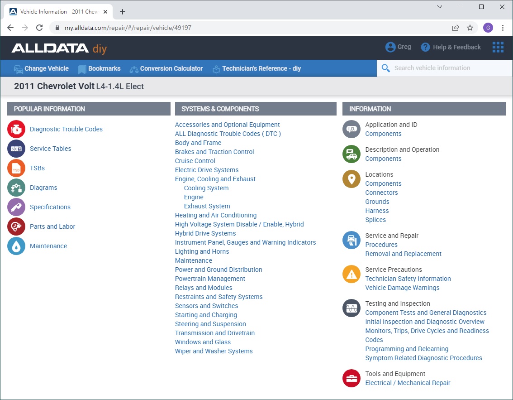Open the Greg user account menu

(398, 47)
